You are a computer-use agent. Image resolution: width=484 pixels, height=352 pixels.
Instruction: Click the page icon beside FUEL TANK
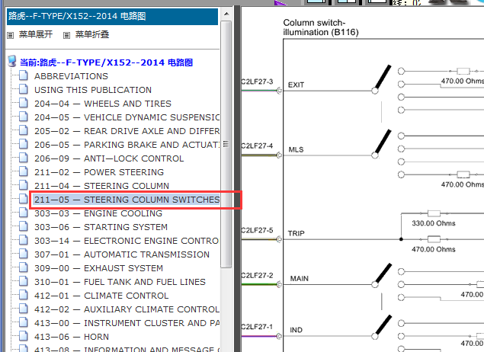click(x=24, y=281)
